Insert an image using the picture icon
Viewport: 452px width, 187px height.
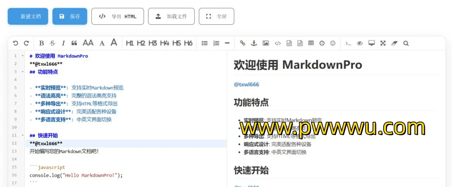point(266,43)
